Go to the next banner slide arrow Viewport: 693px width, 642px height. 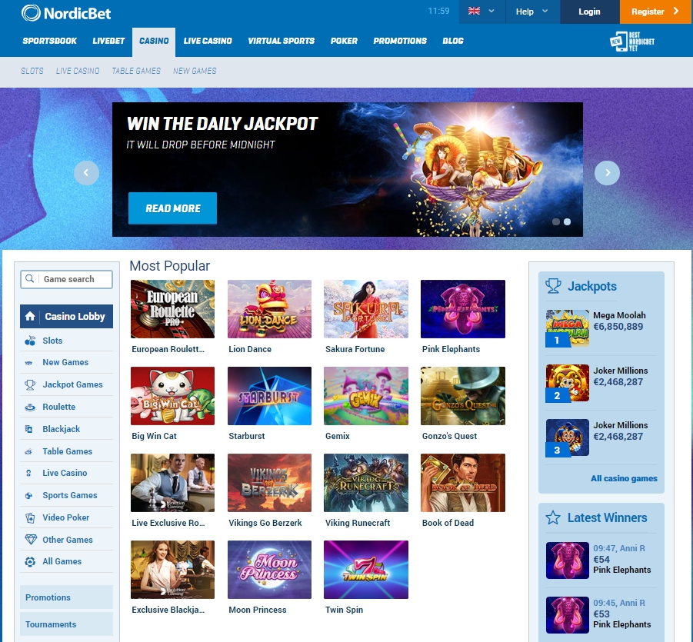(x=608, y=173)
